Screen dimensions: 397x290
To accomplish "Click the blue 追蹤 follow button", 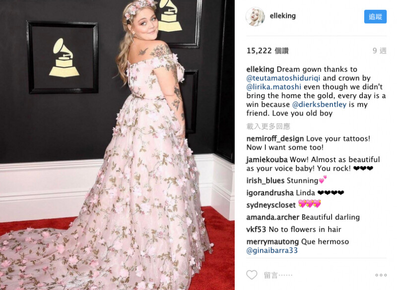I will [x=375, y=17].
